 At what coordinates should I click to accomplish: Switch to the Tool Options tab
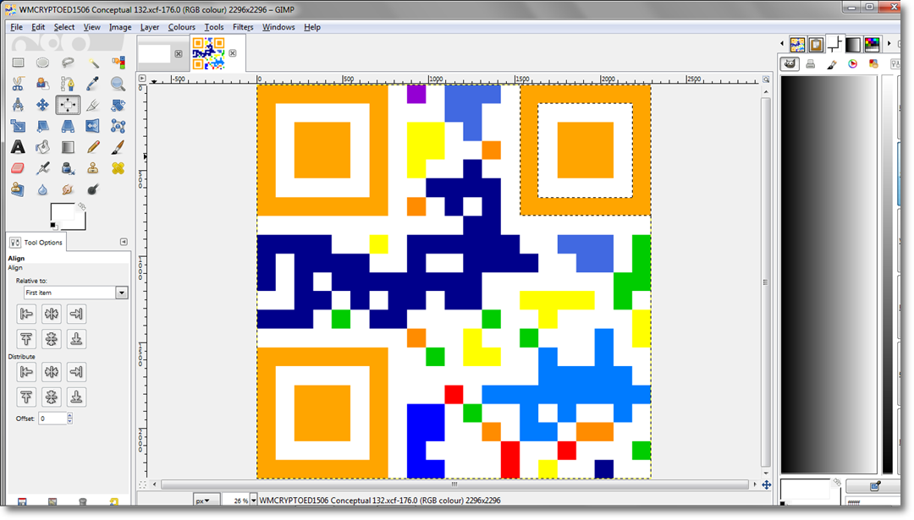pyautogui.click(x=36, y=242)
